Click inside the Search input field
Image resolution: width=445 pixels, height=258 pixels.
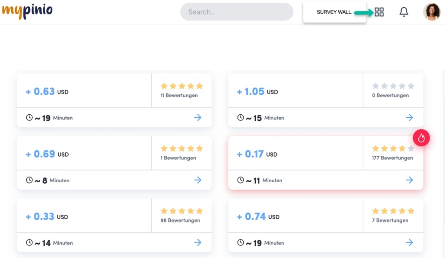tap(237, 12)
